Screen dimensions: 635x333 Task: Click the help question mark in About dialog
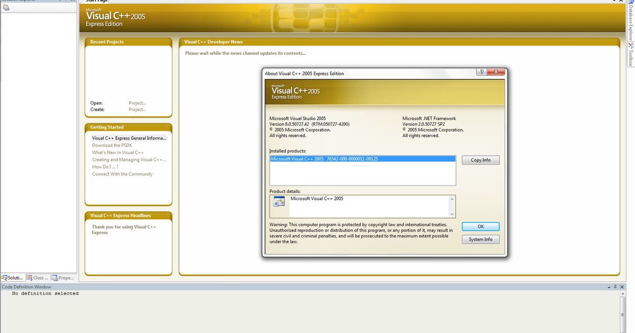tap(482, 73)
